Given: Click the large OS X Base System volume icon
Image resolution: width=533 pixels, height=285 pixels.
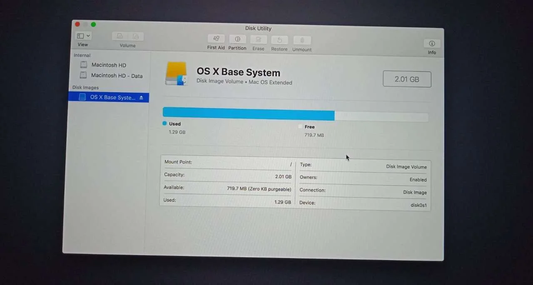Looking at the screenshot, I should click(176, 74).
